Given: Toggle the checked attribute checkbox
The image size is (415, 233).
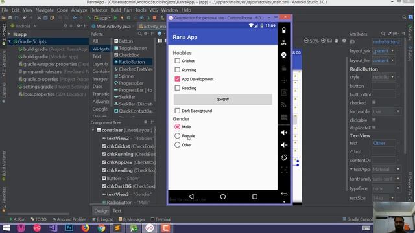Looking at the screenshot, I should pyautogui.click(x=373, y=102).
